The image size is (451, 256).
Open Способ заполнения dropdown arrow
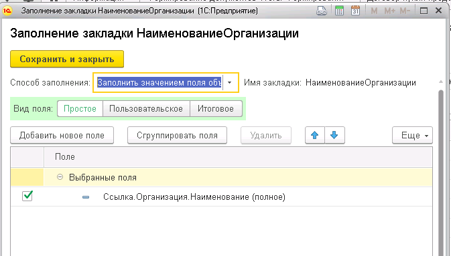point(230,83)
